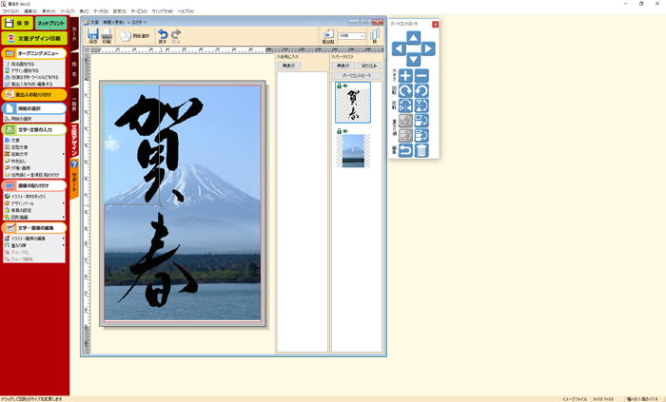The image size is (666, 402).
Task: Rotate the part clockwise
Action: (x=405, y=91)
